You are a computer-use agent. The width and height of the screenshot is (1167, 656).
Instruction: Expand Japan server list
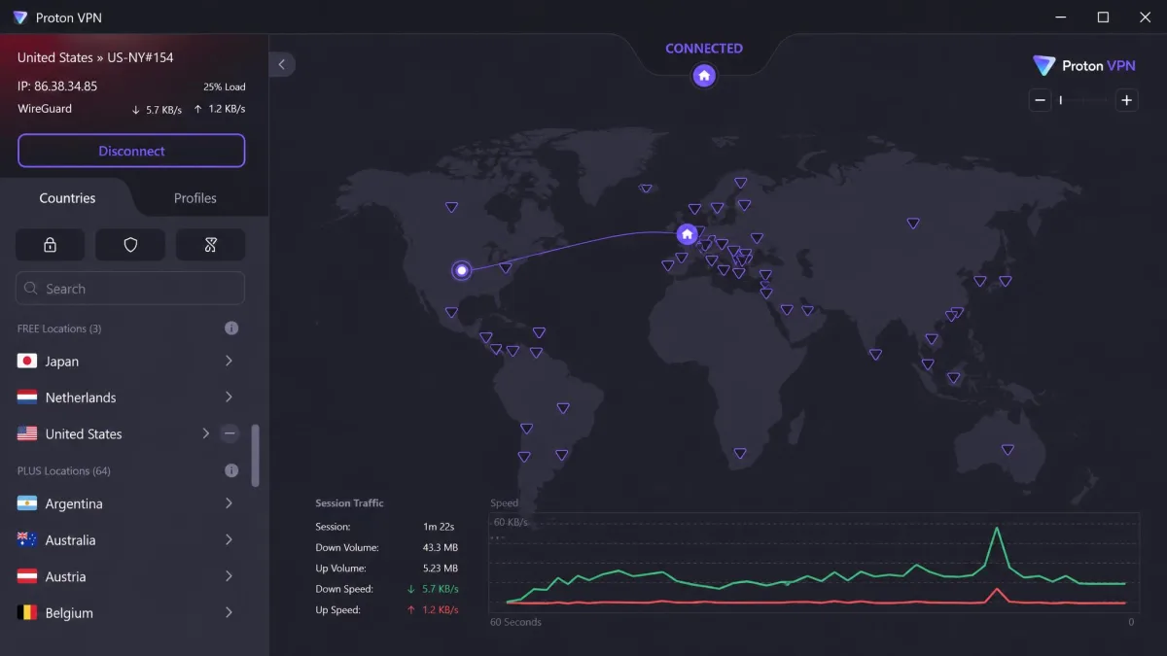(229, 361)
